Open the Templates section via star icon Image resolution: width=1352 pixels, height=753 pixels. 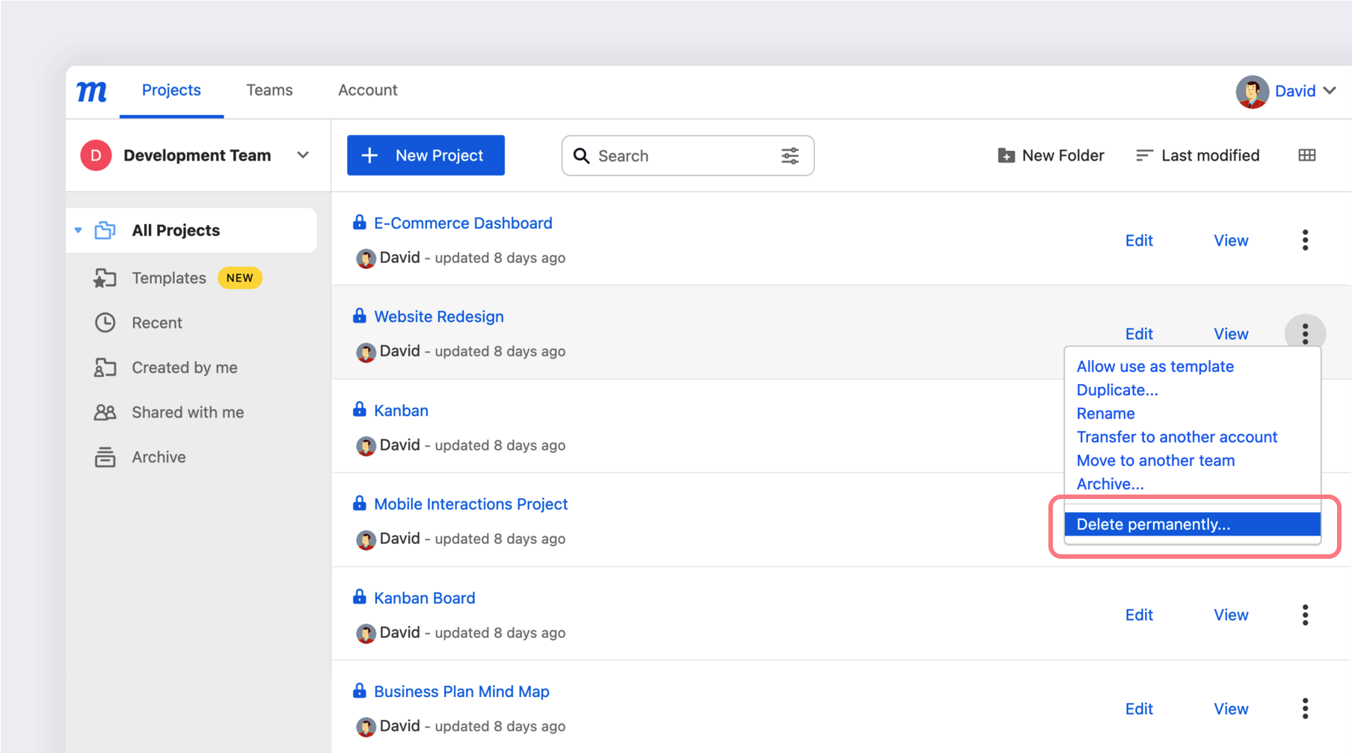pos(105,277)
